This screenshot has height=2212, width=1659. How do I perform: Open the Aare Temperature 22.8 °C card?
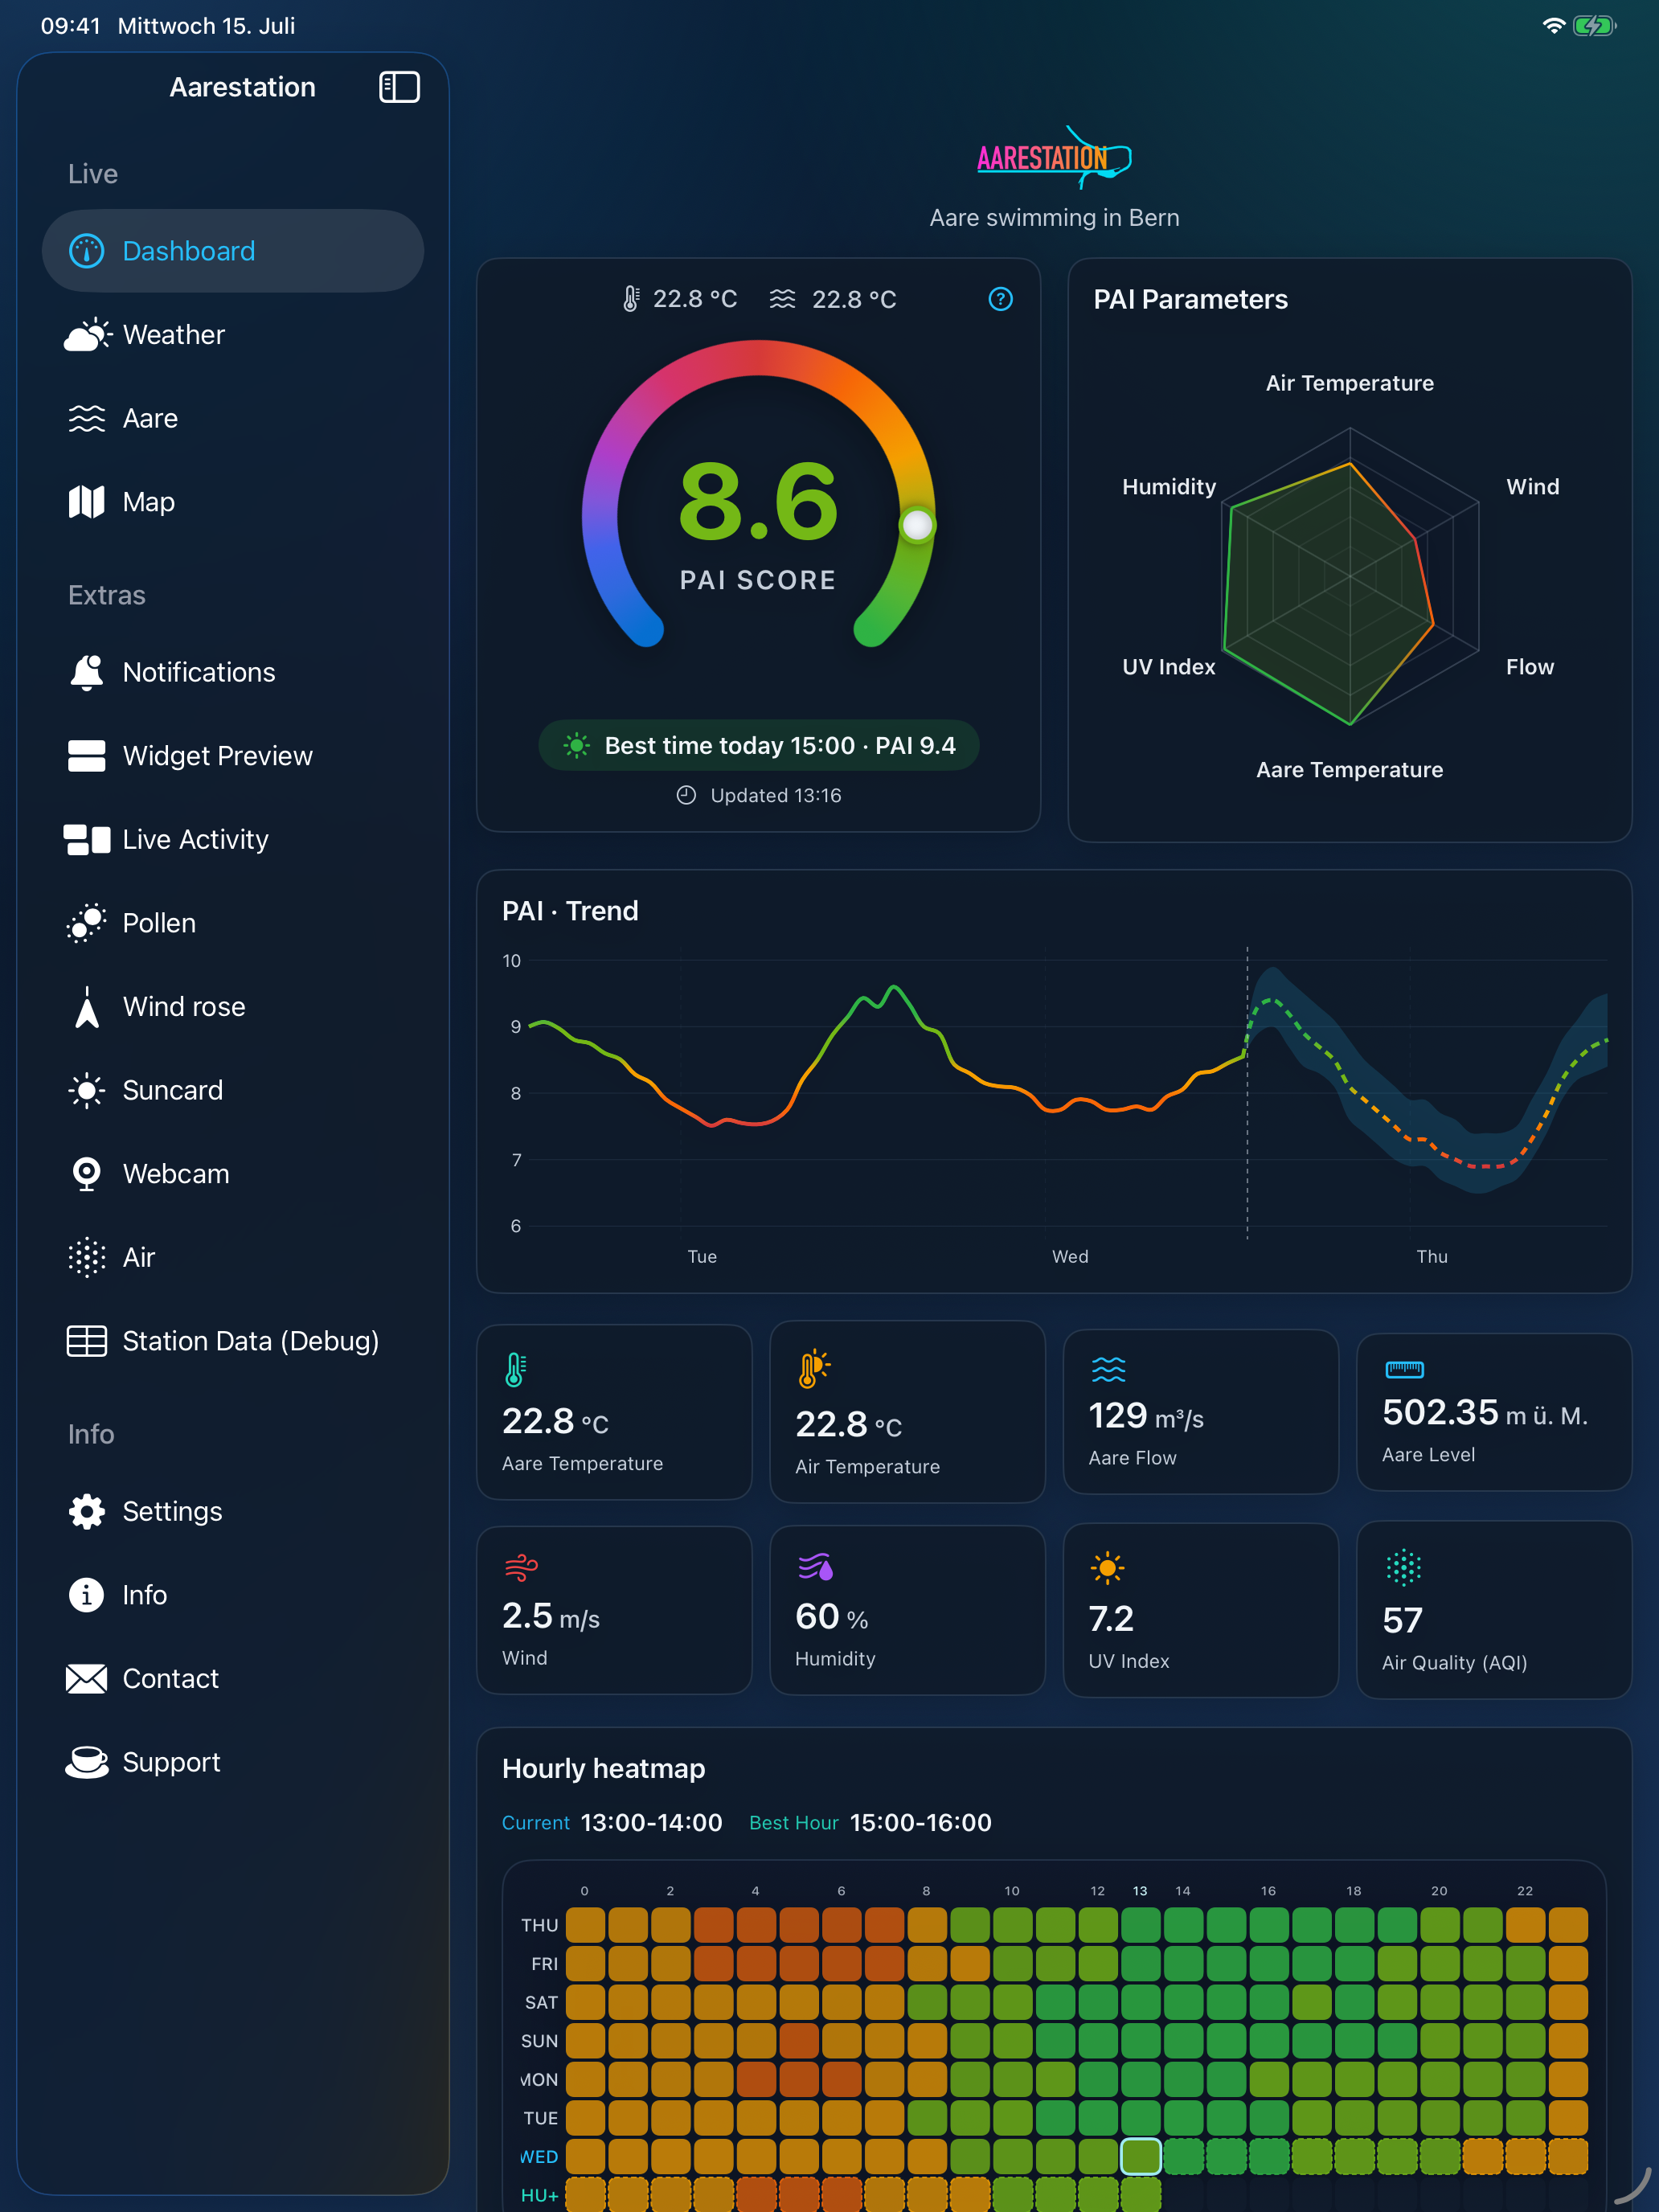614,1412
